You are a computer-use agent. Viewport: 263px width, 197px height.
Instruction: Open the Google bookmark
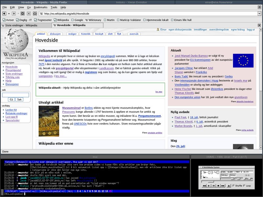pos(77,20)
